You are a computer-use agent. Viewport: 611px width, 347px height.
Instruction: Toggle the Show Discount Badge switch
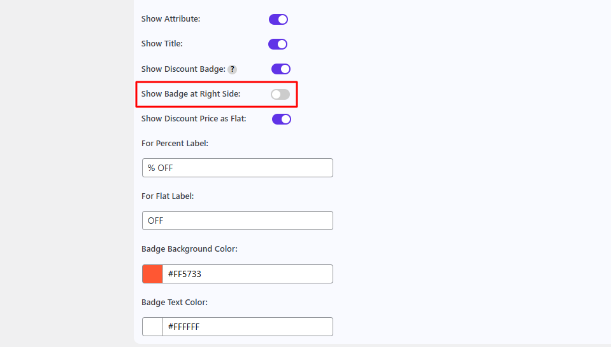[x=281, y=69]
